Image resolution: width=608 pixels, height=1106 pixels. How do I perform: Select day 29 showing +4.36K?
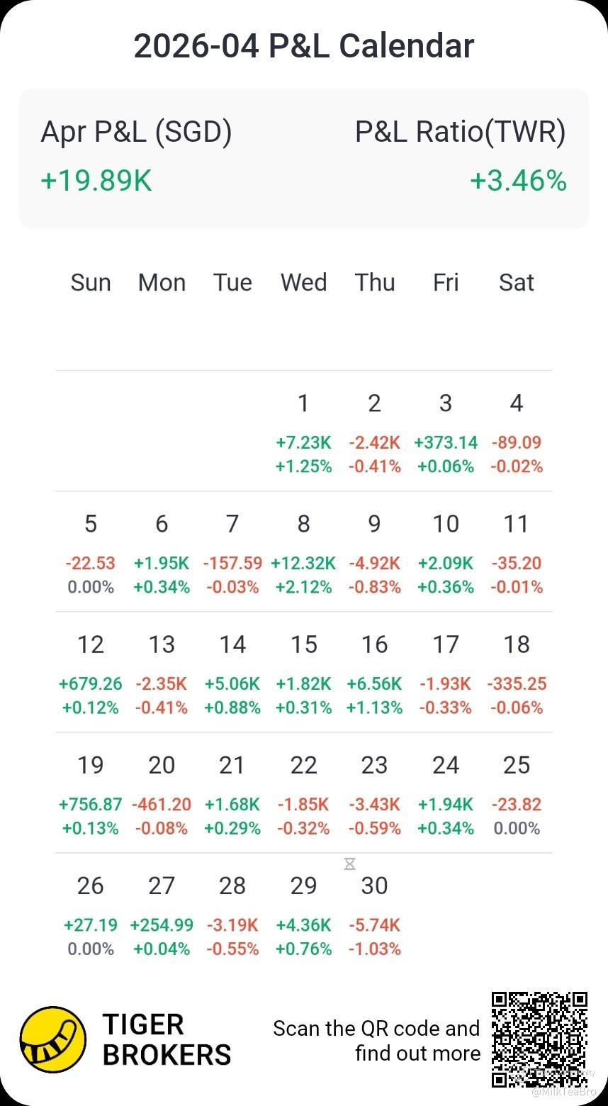pos(303,915)
